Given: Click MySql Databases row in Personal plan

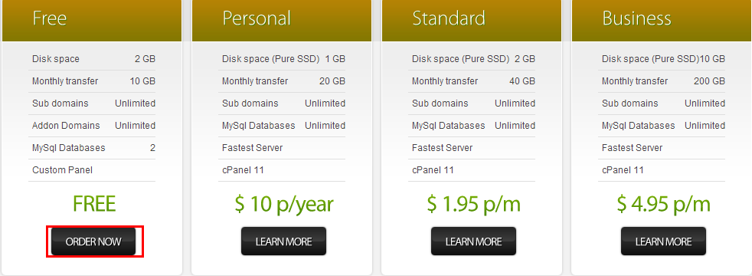Looking at the screenshot, I should [x=282, y=126].
